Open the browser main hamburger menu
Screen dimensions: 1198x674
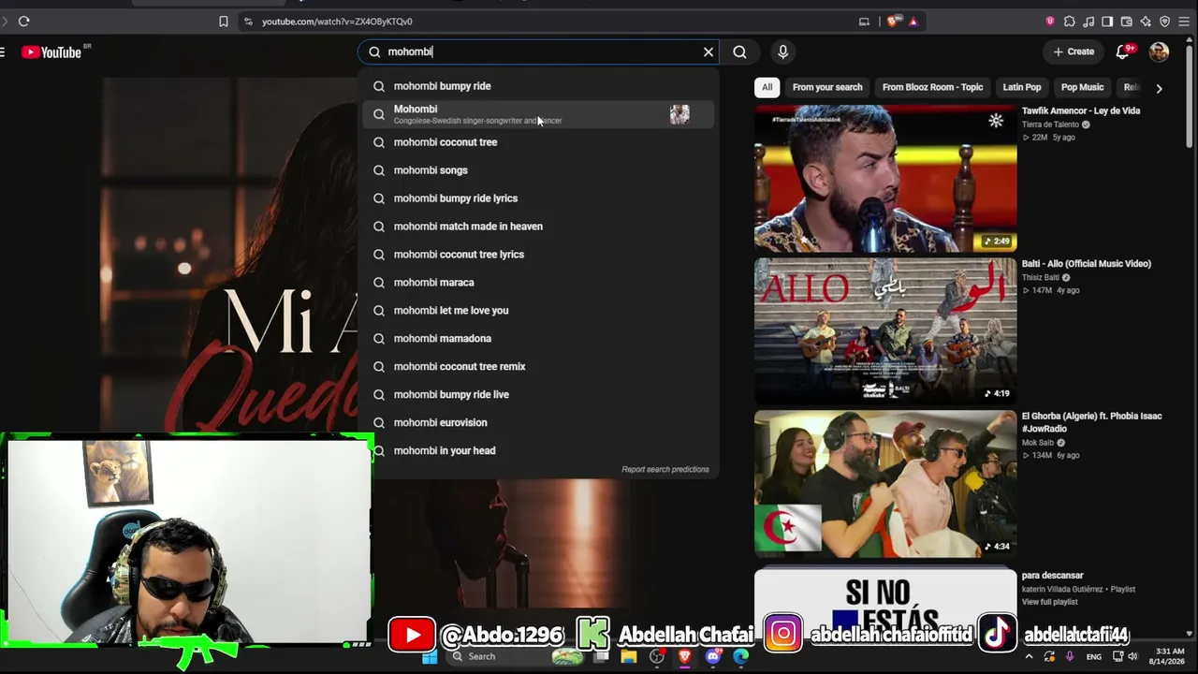coord(1184,22)
